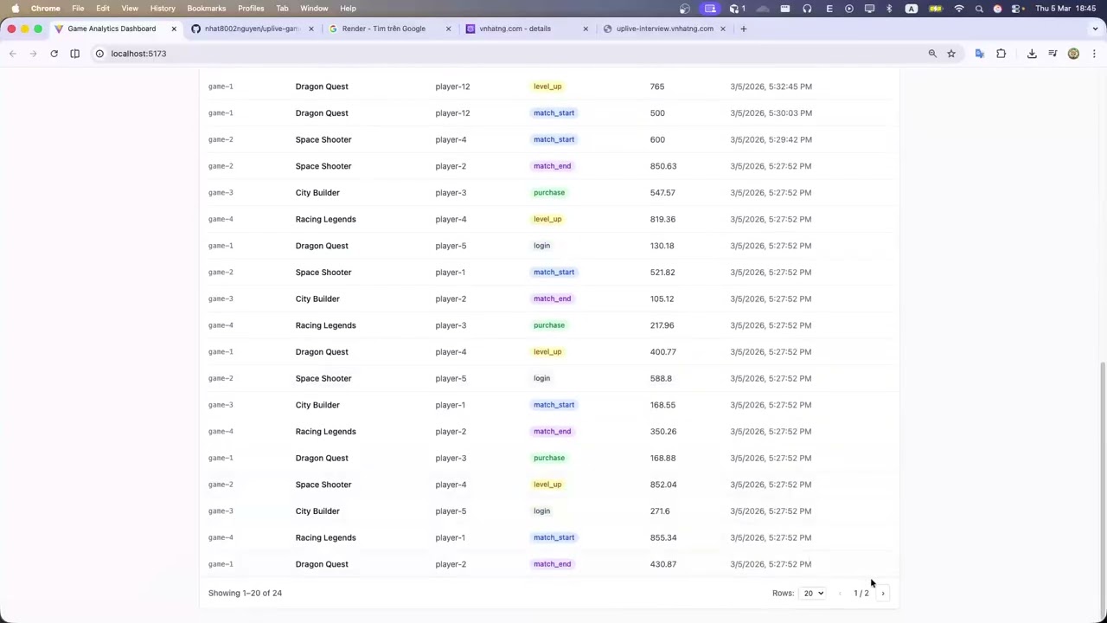Show Chrome downloads
This screenshot has width=1107, height=623.
tap(1032, 54)
